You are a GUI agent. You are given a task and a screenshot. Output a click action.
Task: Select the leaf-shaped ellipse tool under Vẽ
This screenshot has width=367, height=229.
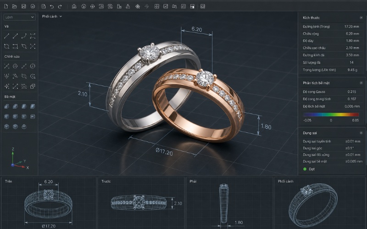point(24,46)
